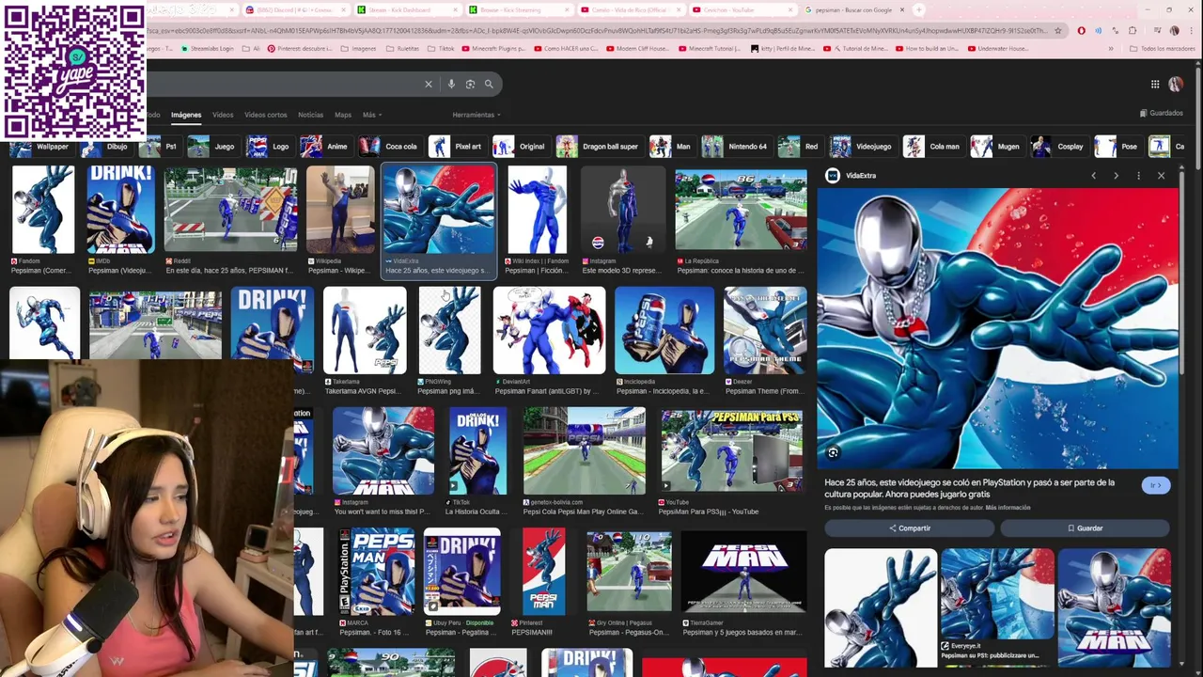Switch to Imágenes tab

tap(186, 115)
